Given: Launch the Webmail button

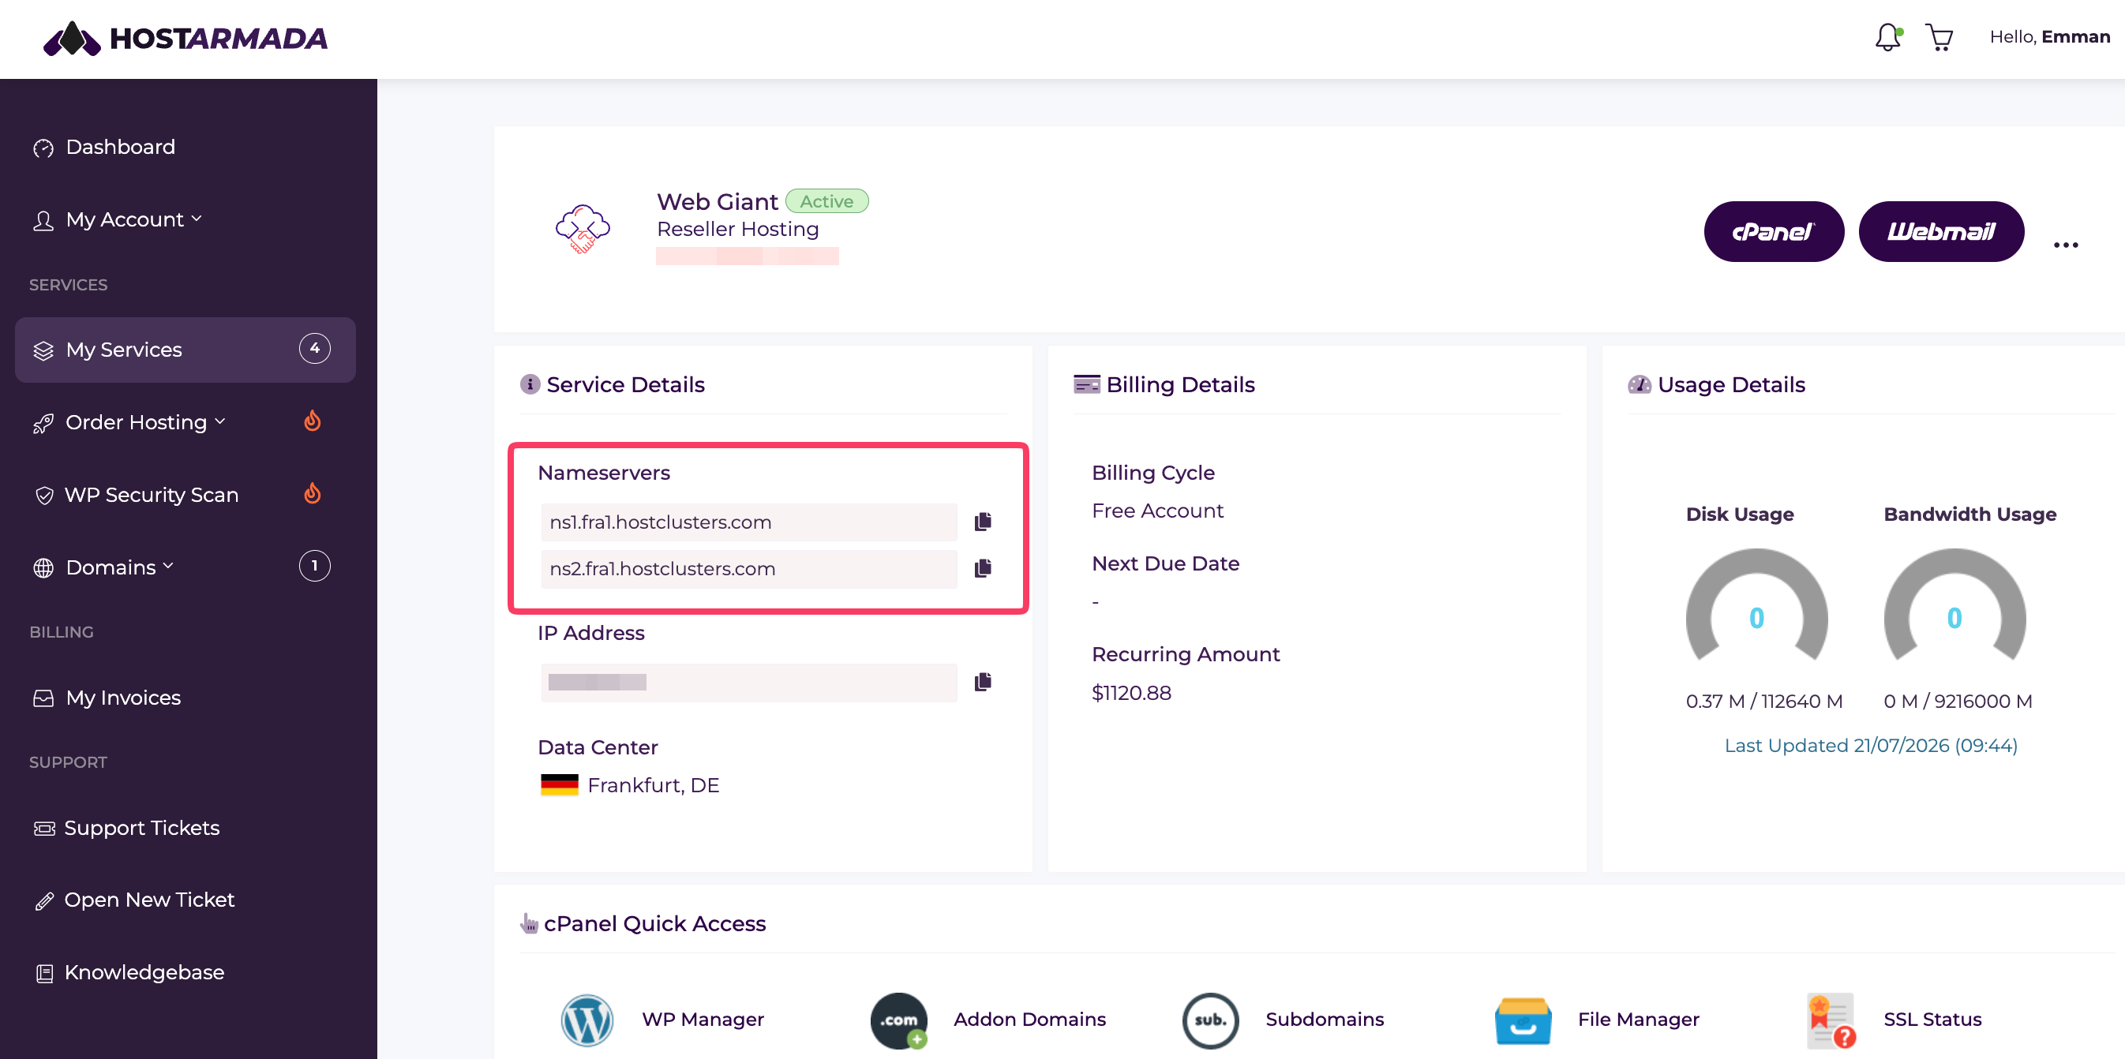Looking at the screenshot, I should coord(1941,232).
